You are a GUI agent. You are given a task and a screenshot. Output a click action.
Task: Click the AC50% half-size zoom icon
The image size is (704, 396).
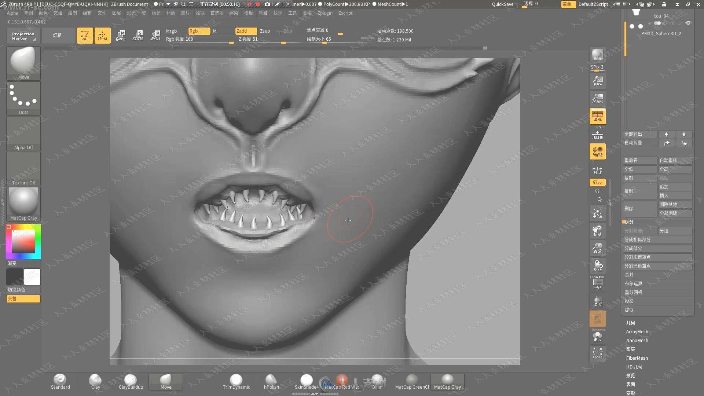[x=597, y=99]
